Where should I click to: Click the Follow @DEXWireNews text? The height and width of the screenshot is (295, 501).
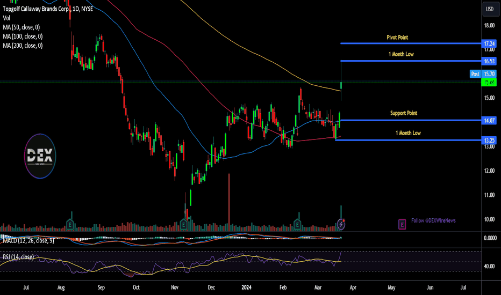[x=433, y=220]
